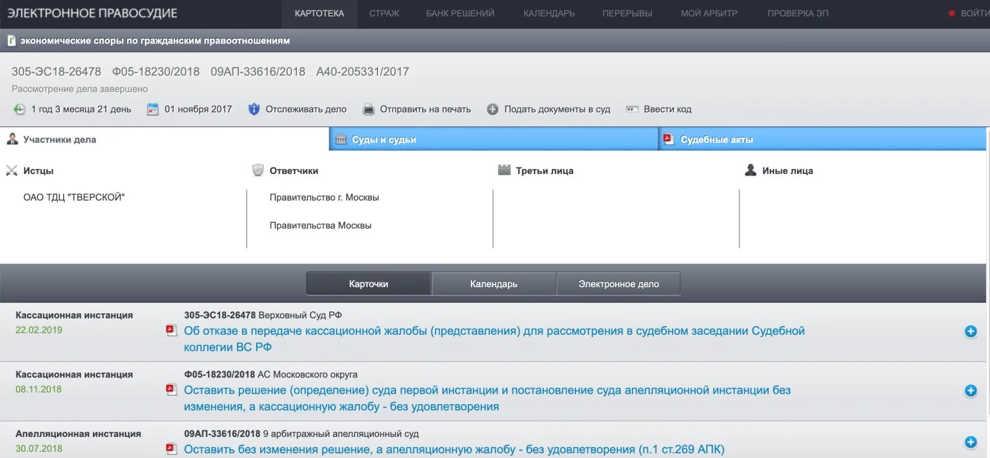Image resolution: width=990 pixels, height=458 pixels.
Task: Expand the 305-ЭС18-26478 Верховный Суд card
Action: point(971,332)
